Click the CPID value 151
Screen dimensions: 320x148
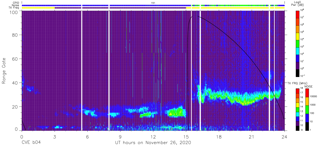tap(153, 3)
